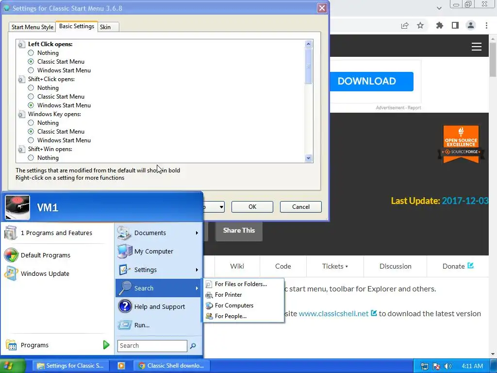Open Documents submenu in start menu

pyautogui.click(x=158, y=233)
